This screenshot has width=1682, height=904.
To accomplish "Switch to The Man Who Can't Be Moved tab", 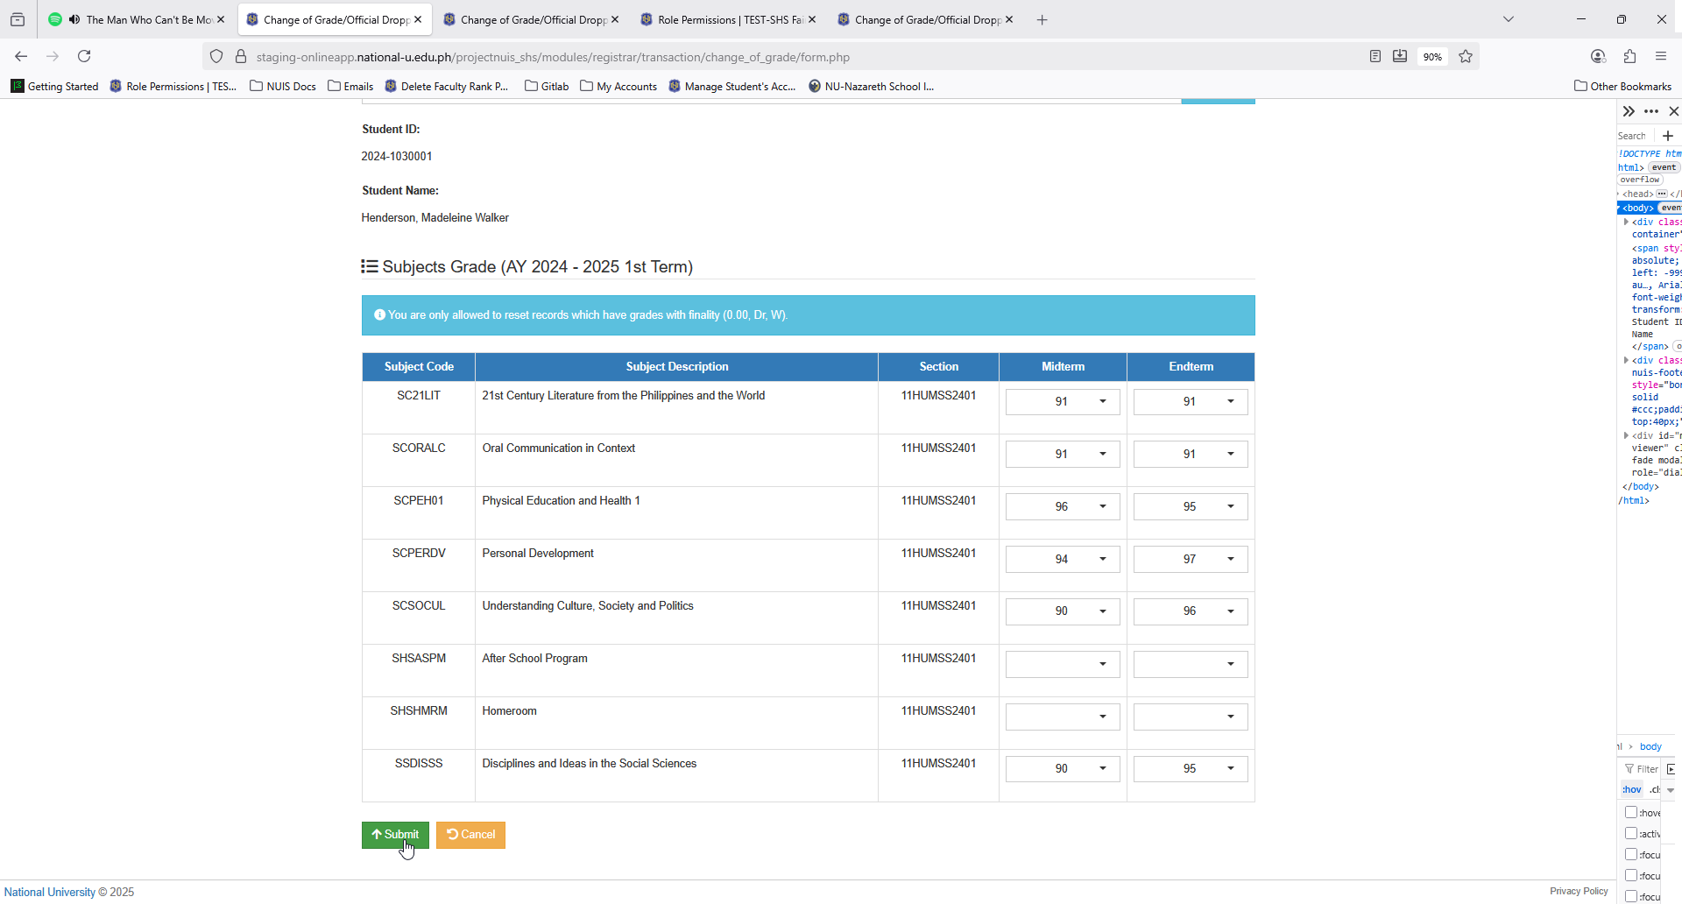I will [138, 19].
